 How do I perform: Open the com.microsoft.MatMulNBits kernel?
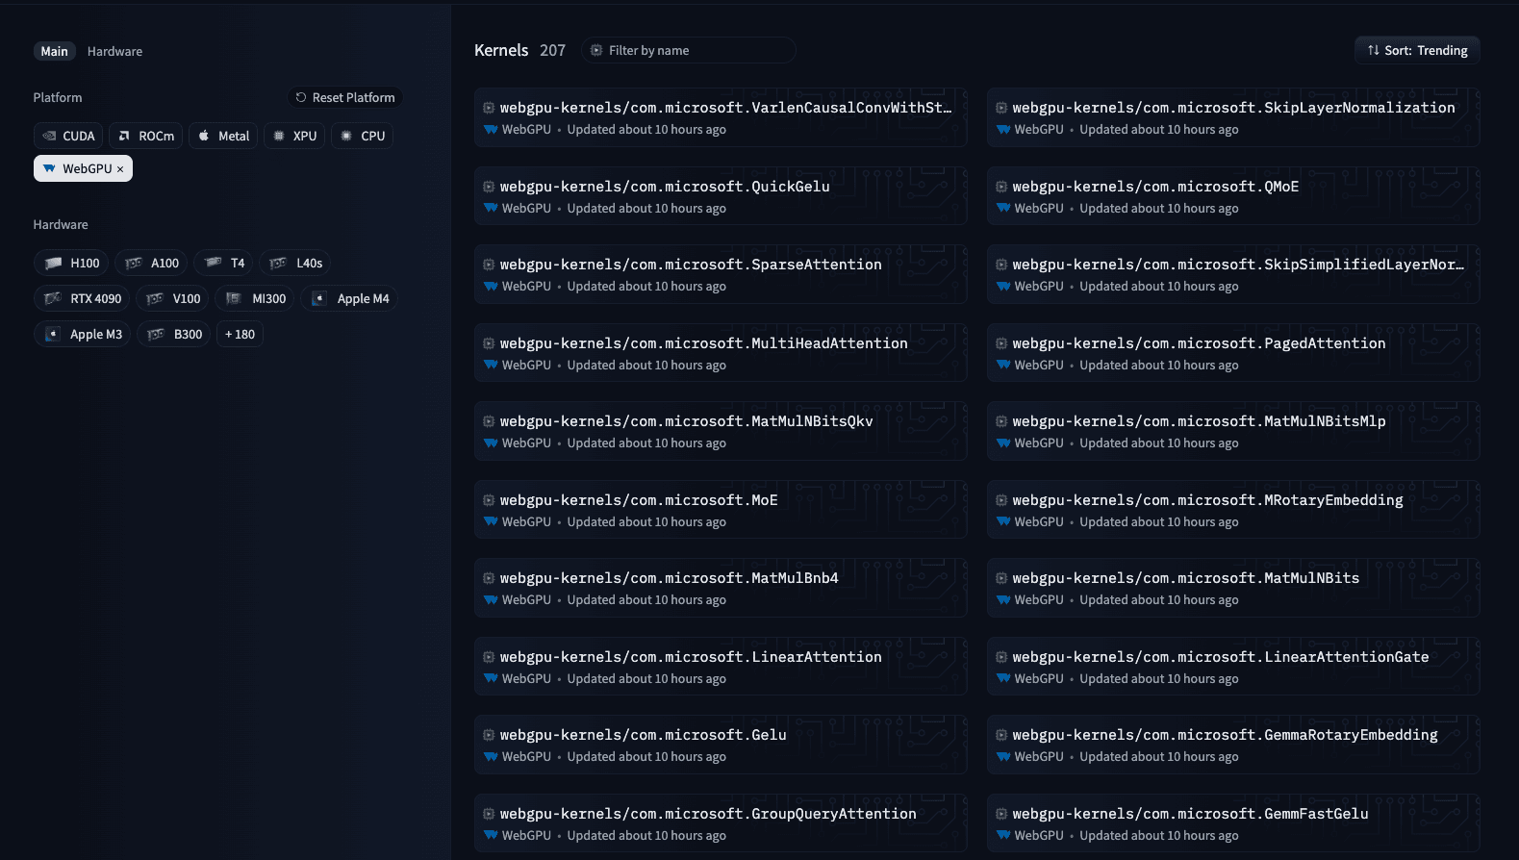[1233, 588]
